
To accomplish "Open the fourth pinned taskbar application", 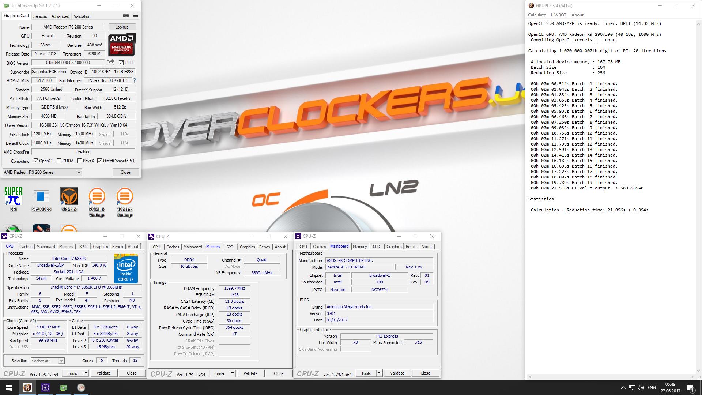I will click(x=81, y=388).
